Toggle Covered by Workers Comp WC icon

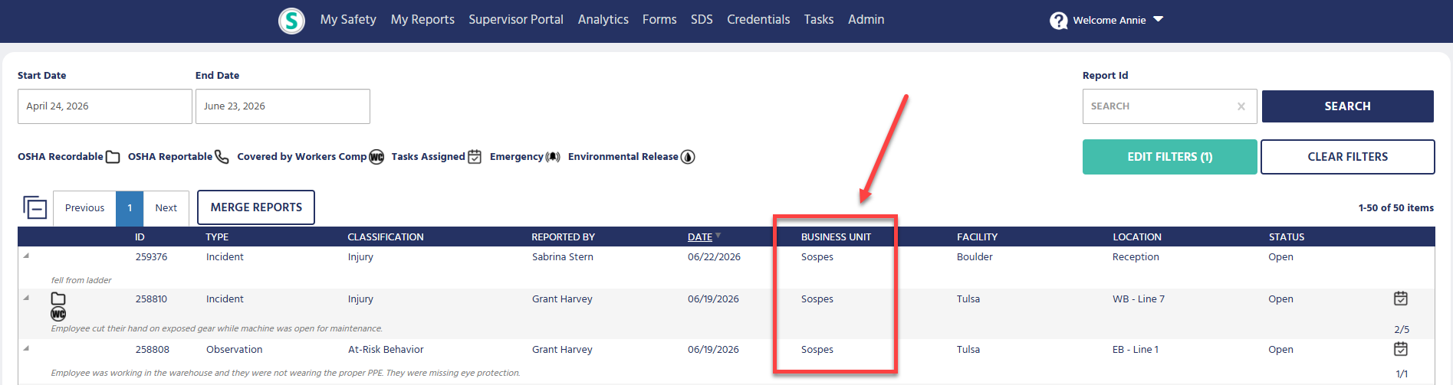pos(376,157)
